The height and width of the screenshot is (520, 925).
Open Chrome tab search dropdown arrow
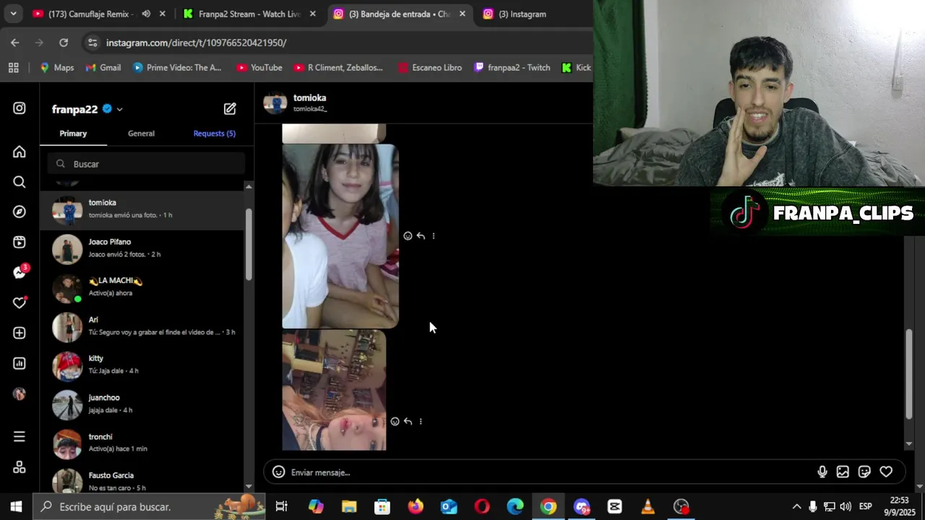point(13,14)
